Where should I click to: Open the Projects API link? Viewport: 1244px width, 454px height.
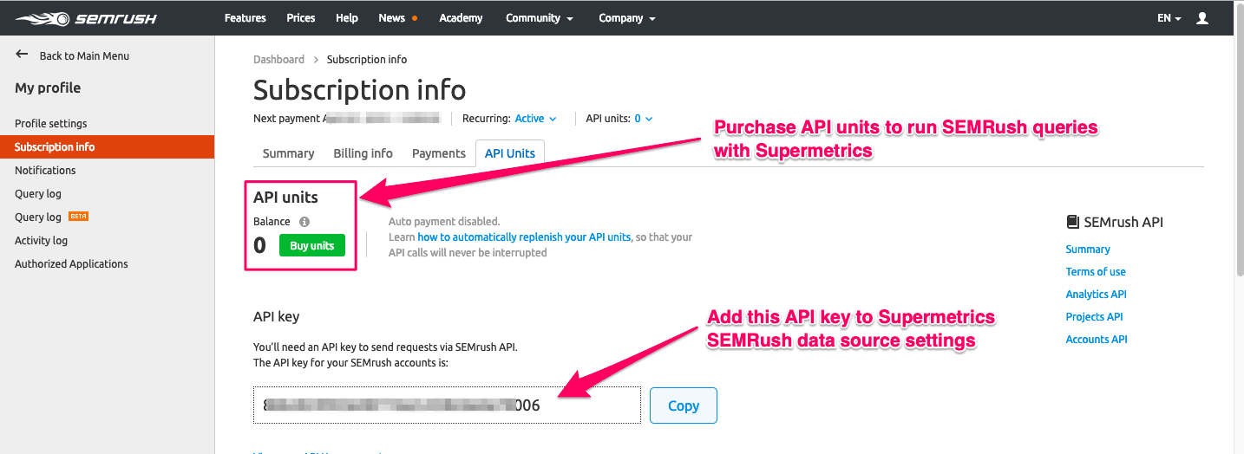(1095, 316)
